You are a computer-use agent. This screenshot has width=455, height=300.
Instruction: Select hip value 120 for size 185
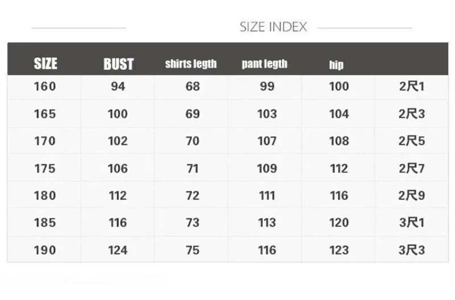click(x=339, y=223)
